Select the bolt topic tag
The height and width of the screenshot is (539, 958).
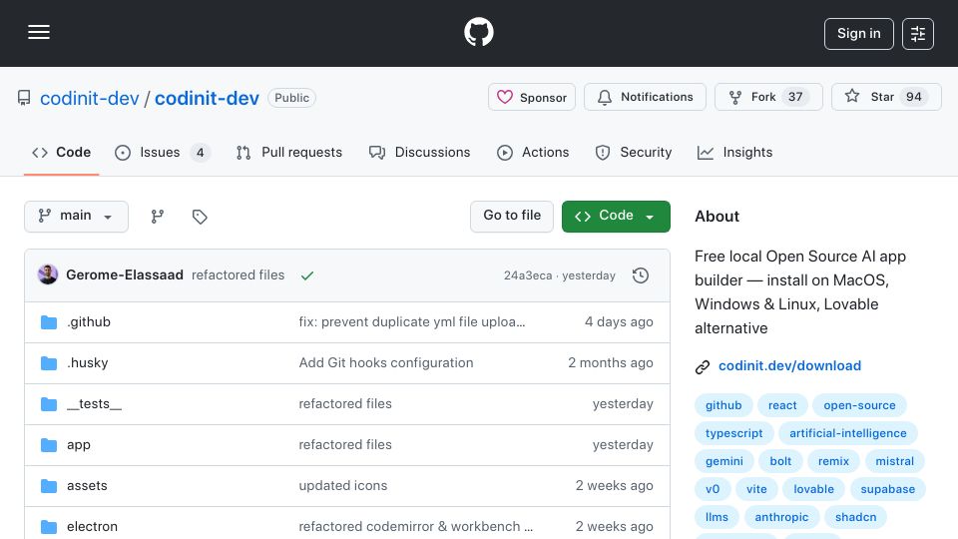(x=780, y=461)
